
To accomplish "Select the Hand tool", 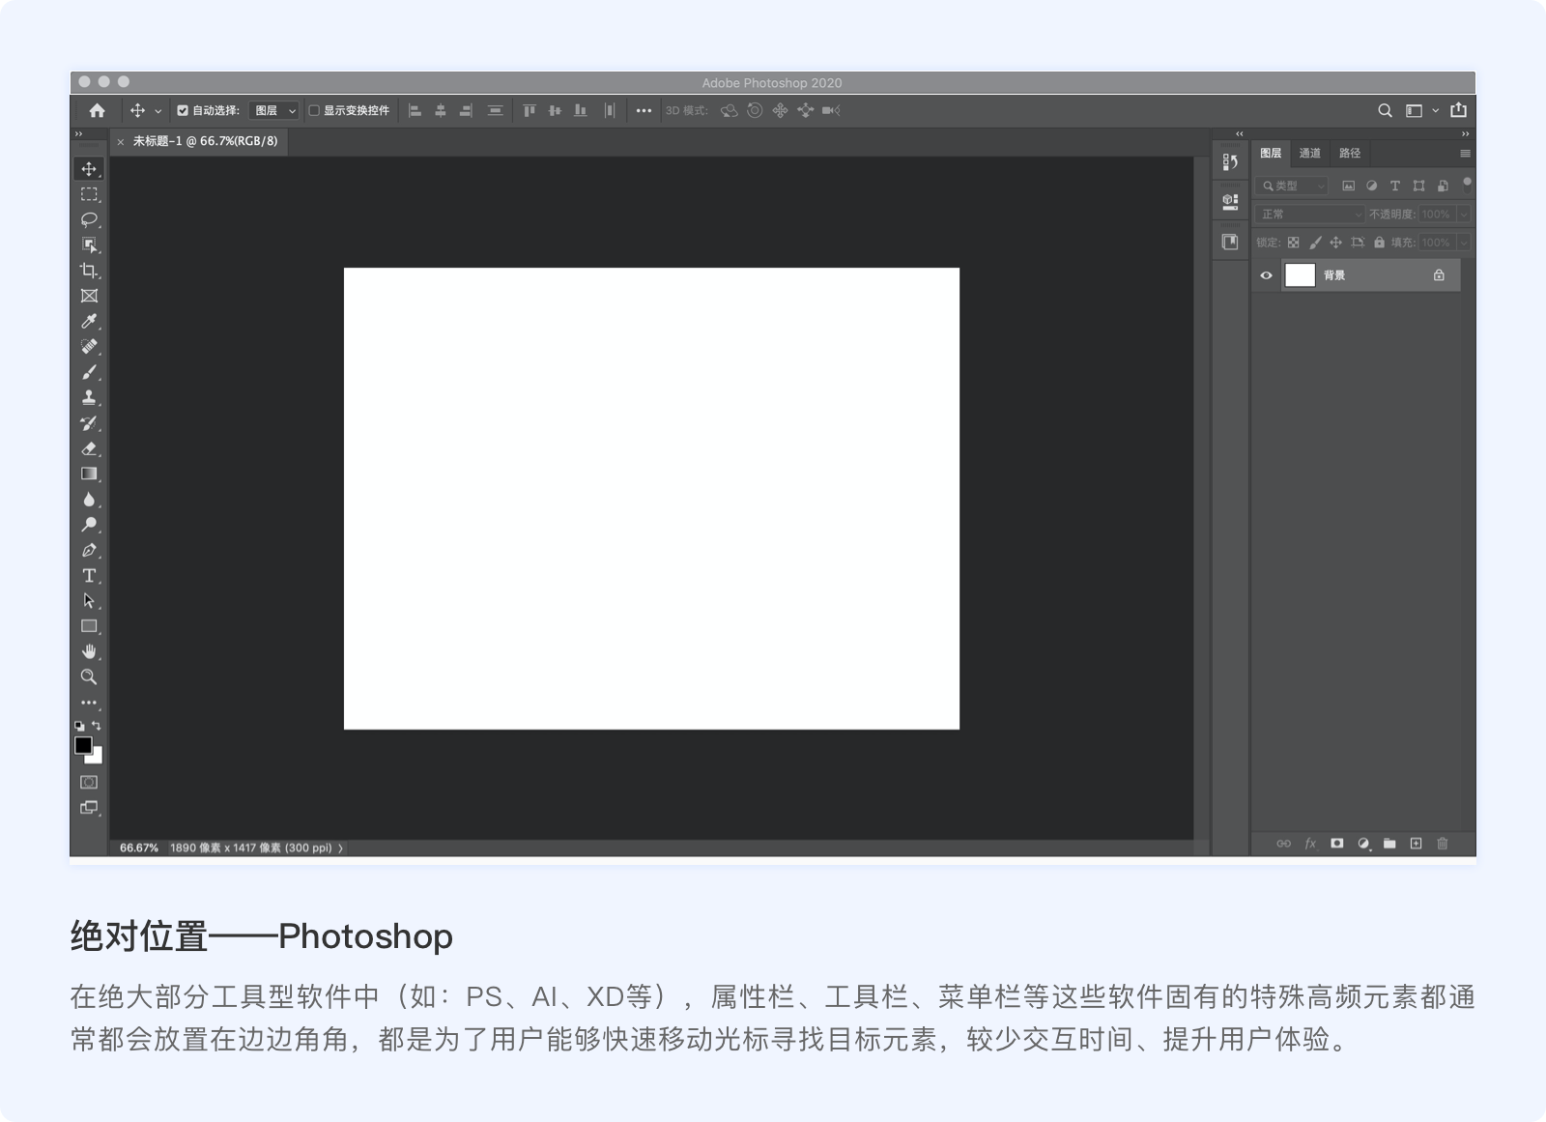I will pyautogui.click(x=89, y=651).
